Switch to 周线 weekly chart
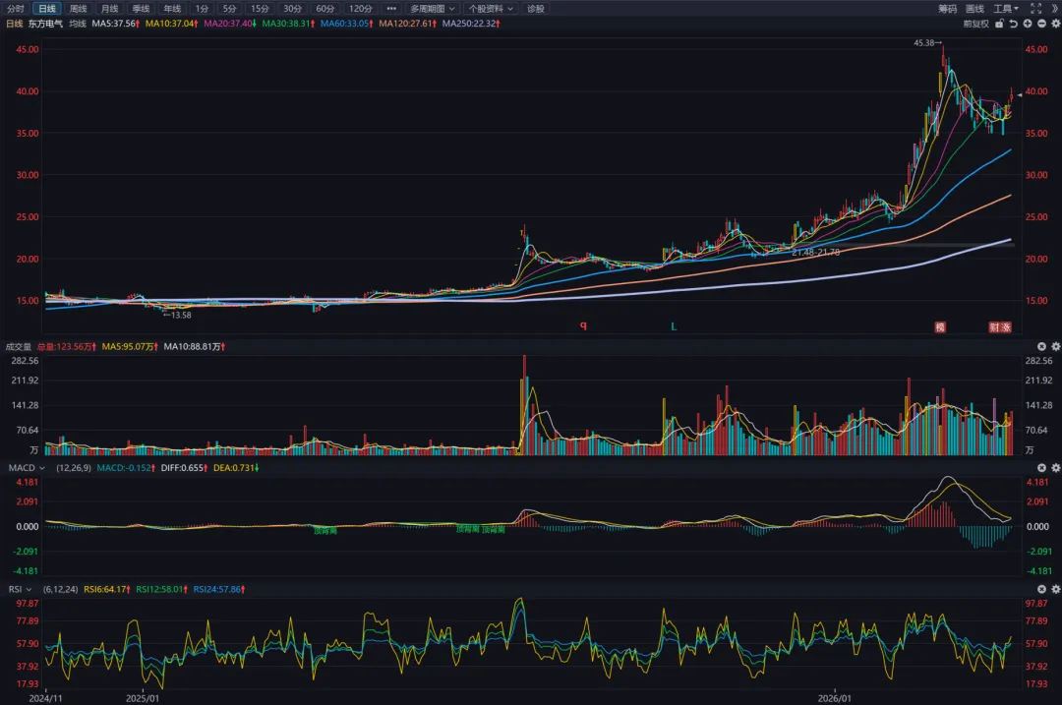The width and height of the screenshot is (1062, 705). [79, 9]
